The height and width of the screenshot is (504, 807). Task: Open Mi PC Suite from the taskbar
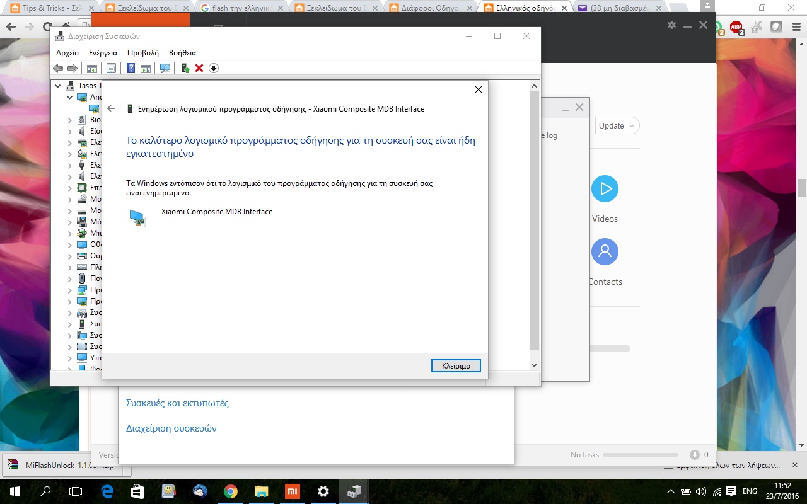click(x=293, y=491)
